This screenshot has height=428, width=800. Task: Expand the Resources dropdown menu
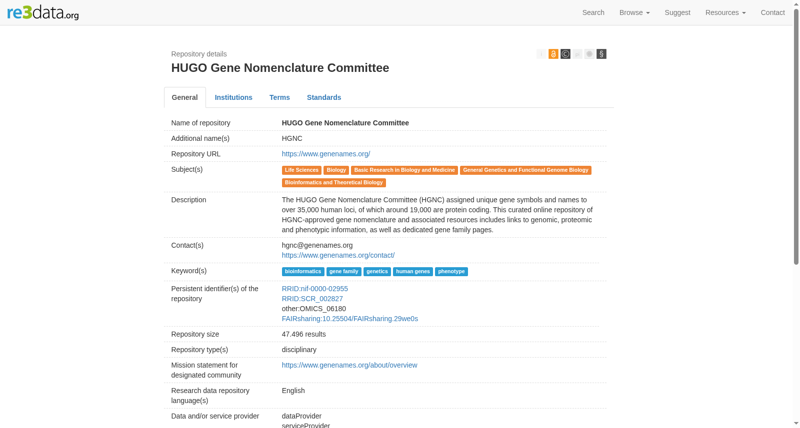point(725,12)
